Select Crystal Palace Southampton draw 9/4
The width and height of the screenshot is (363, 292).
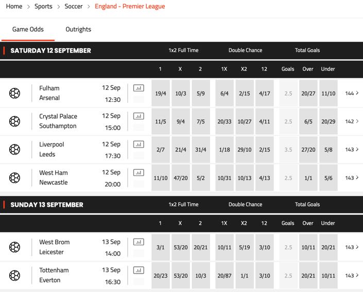point(181,121)
